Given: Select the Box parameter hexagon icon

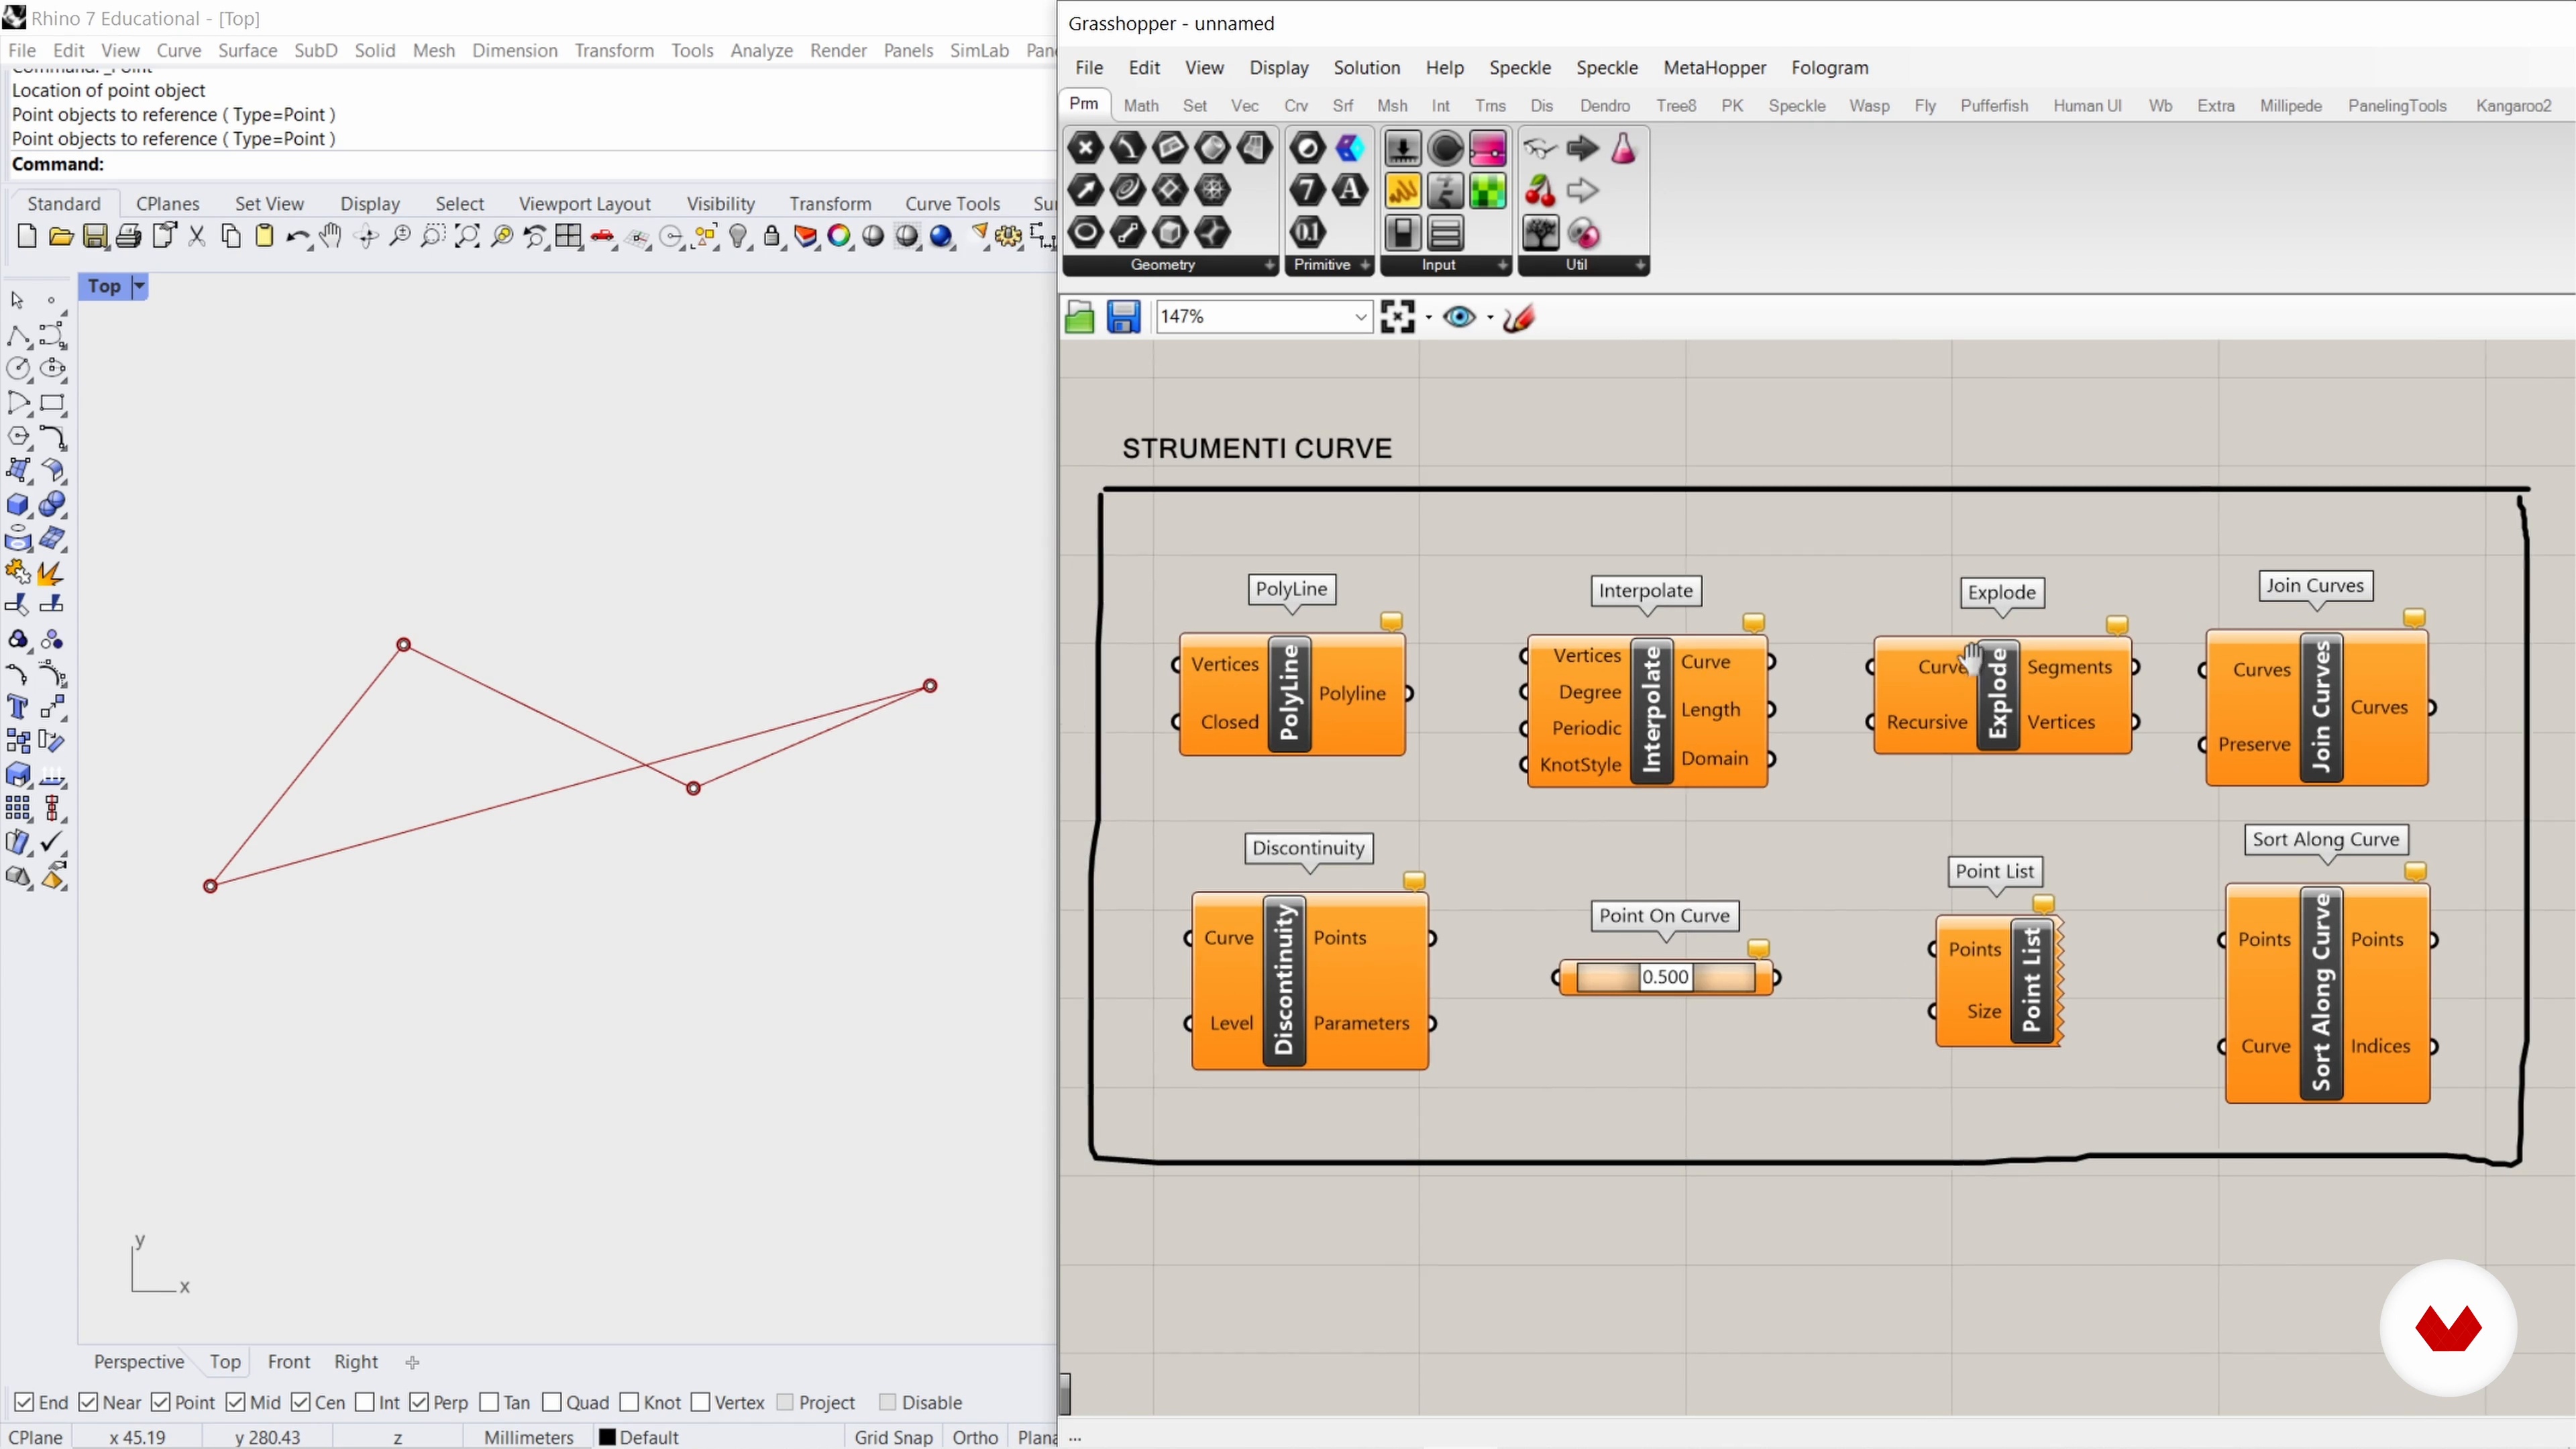Looking at the screenshot, I should [1170, 233].
